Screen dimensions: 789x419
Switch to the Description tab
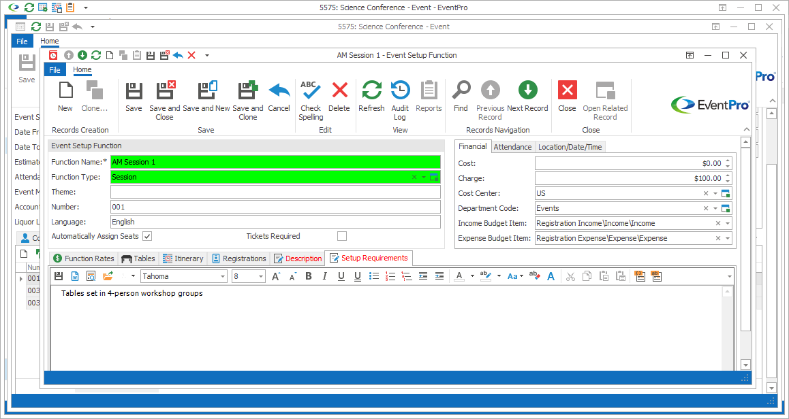[x=298, y=258]
